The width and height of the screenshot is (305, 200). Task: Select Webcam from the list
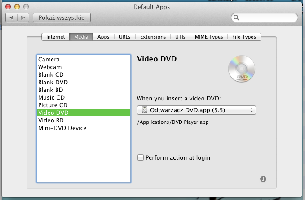point(50,67)
